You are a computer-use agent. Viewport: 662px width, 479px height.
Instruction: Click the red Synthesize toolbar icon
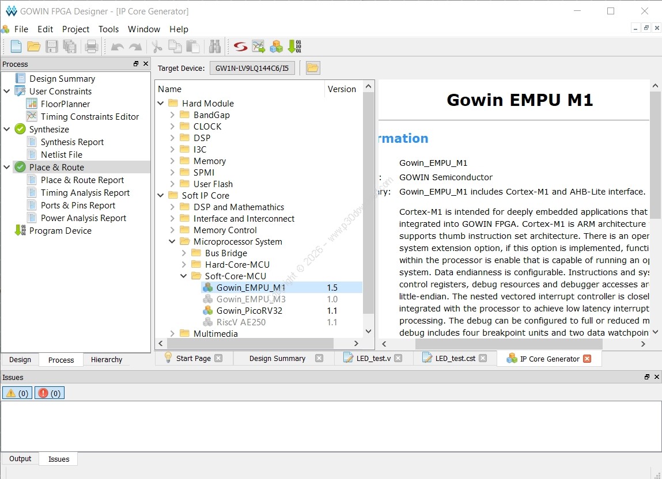pyautogui.click(x=241, y=47)
